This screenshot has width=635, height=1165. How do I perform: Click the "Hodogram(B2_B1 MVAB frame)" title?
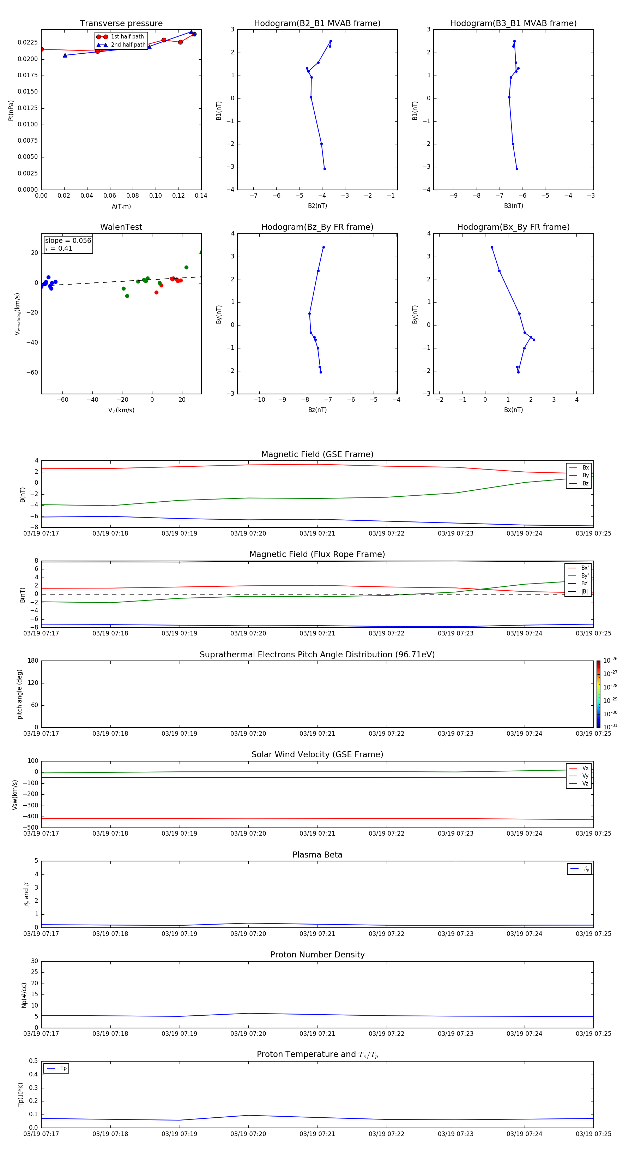pos(317,24)
